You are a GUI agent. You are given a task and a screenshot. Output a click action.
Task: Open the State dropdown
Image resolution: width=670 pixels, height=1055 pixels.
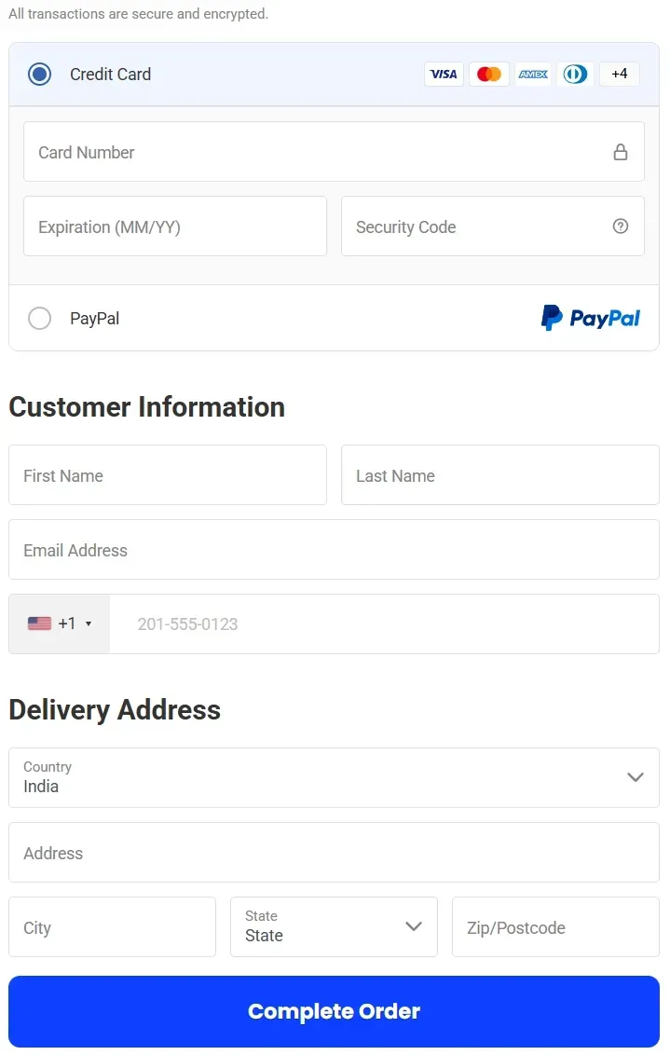point(334,926)
